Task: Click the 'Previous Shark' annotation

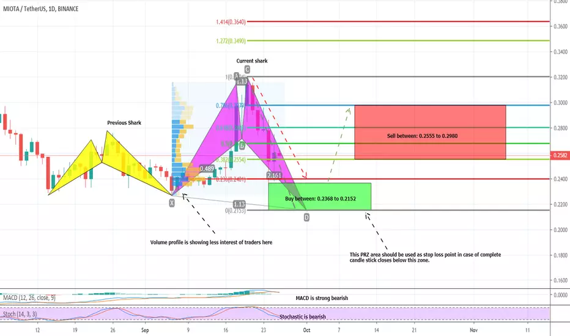Action: 124,123
